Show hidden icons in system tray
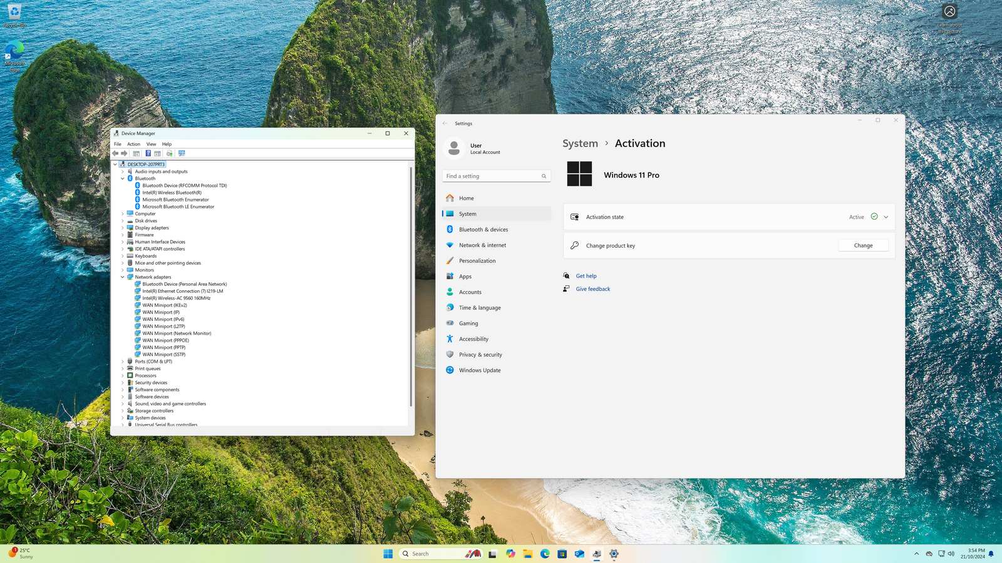Image resolution: width=1002 pixels, height=563 pixels. tap(916, 554)
